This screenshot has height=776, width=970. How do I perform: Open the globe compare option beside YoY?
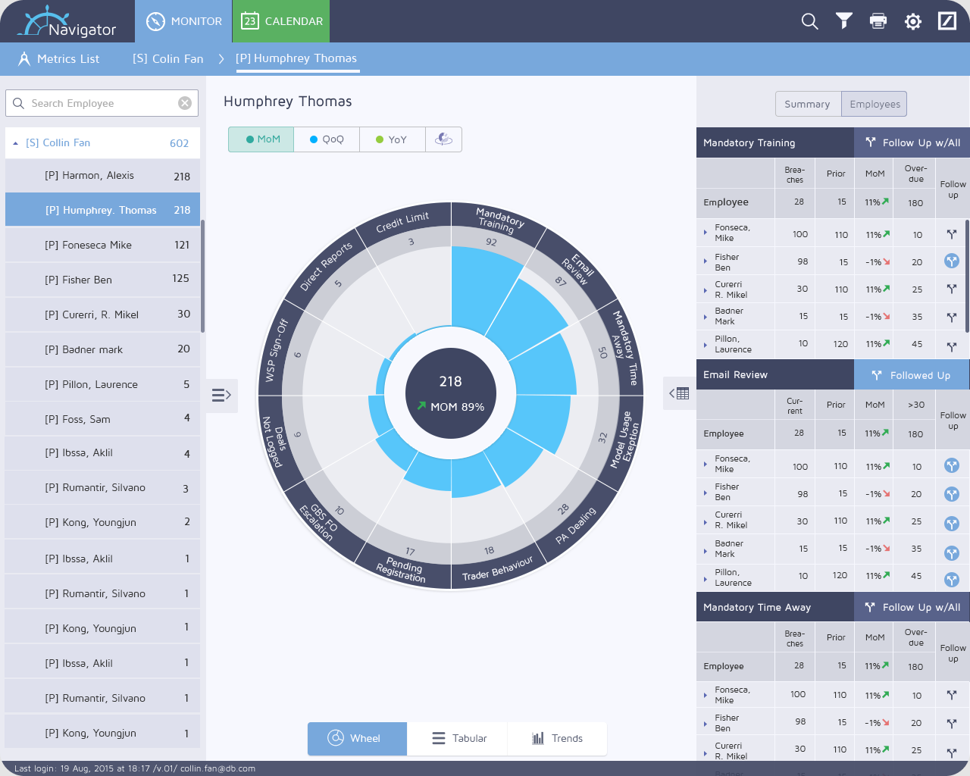(x=443, y=139)
